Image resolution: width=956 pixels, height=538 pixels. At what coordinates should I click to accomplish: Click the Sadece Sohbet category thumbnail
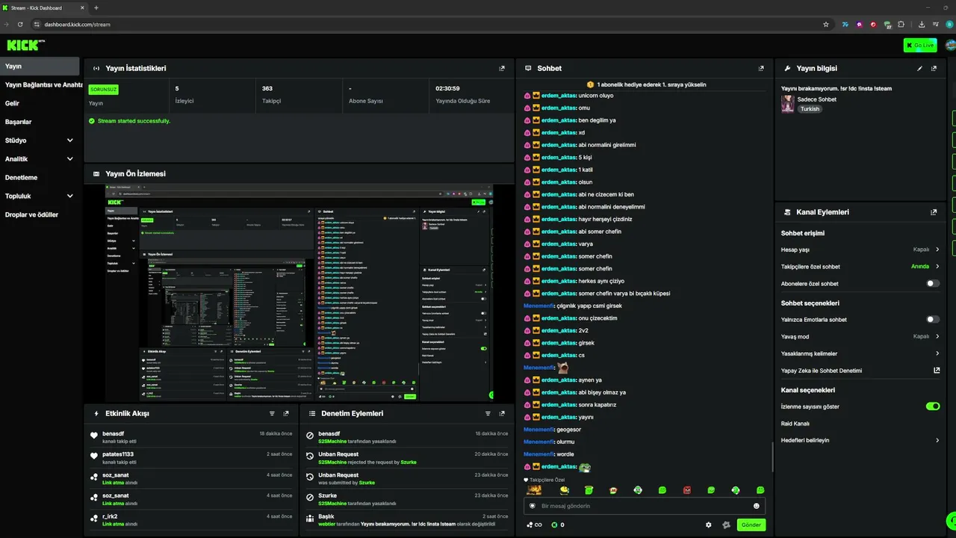click(x=787, y=104)
